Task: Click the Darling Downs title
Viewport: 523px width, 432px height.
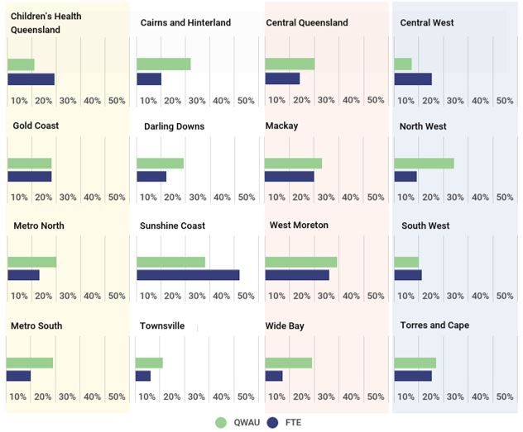Action: coord(174,126)
